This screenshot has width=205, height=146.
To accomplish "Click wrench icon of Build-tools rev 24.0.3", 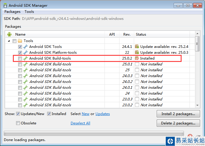I will 25,76.
